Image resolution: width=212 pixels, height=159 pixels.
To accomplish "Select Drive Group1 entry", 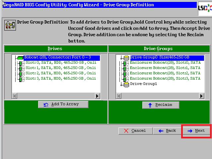I will tap(143, 84).
